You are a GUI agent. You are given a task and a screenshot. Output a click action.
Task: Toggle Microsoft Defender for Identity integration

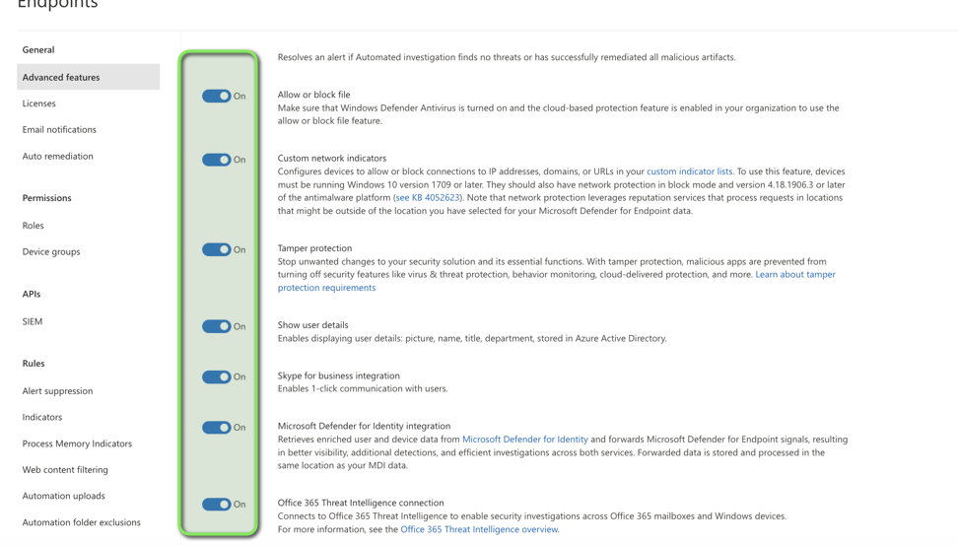pyautogui.click(x=217, y=428)
